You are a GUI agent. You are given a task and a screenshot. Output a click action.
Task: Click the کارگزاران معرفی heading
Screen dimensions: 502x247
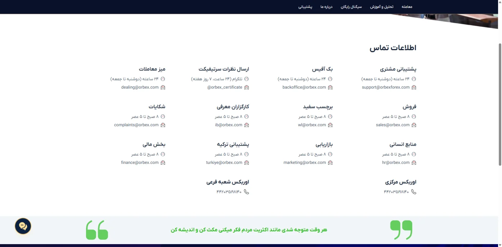coord(233,107)
